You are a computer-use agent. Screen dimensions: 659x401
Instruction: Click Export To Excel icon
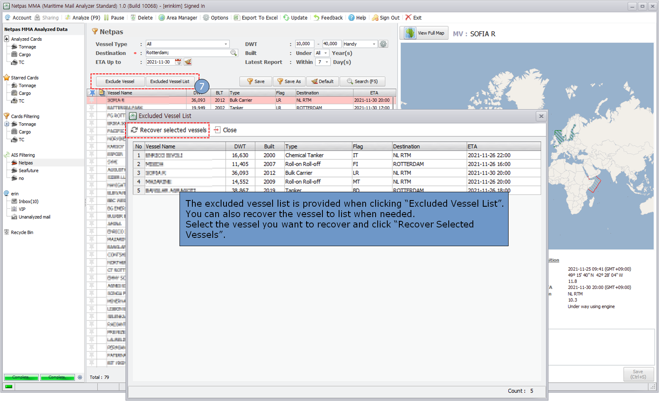[236, 18]
